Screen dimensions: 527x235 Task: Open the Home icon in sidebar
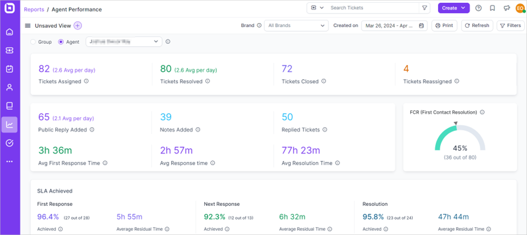coord(10,32)
